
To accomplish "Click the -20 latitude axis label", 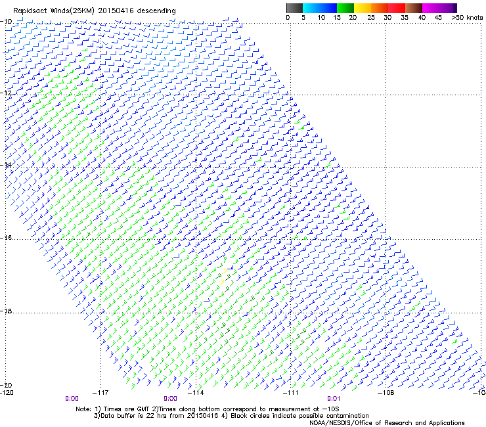I will (x=6, y=385).
